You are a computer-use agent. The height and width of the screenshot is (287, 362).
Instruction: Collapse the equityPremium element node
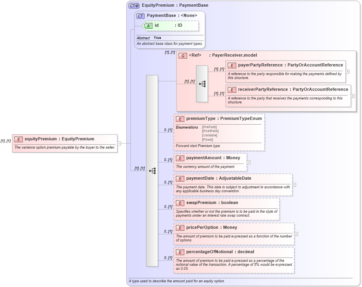[x=119, y=143]
